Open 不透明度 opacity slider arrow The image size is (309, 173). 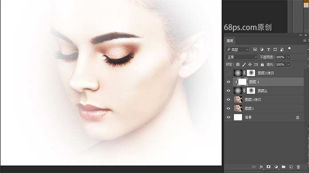point(288,57)
